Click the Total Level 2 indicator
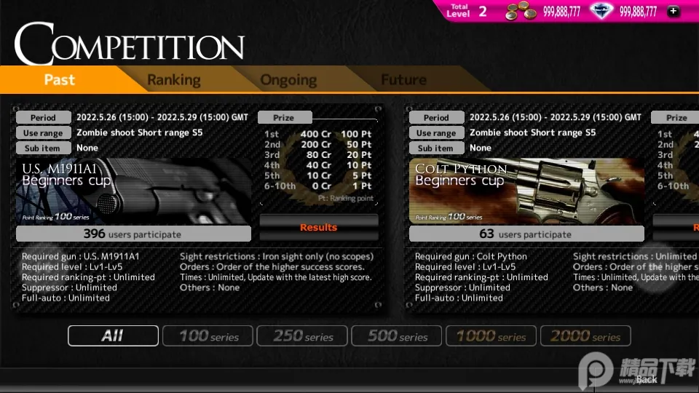Screen dimensions: 699x393 [x=467, y=10]
